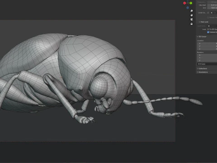Click the 3D Cursor Rotation Z field
This screenshot has width=217, height=163.
[207, 61]
